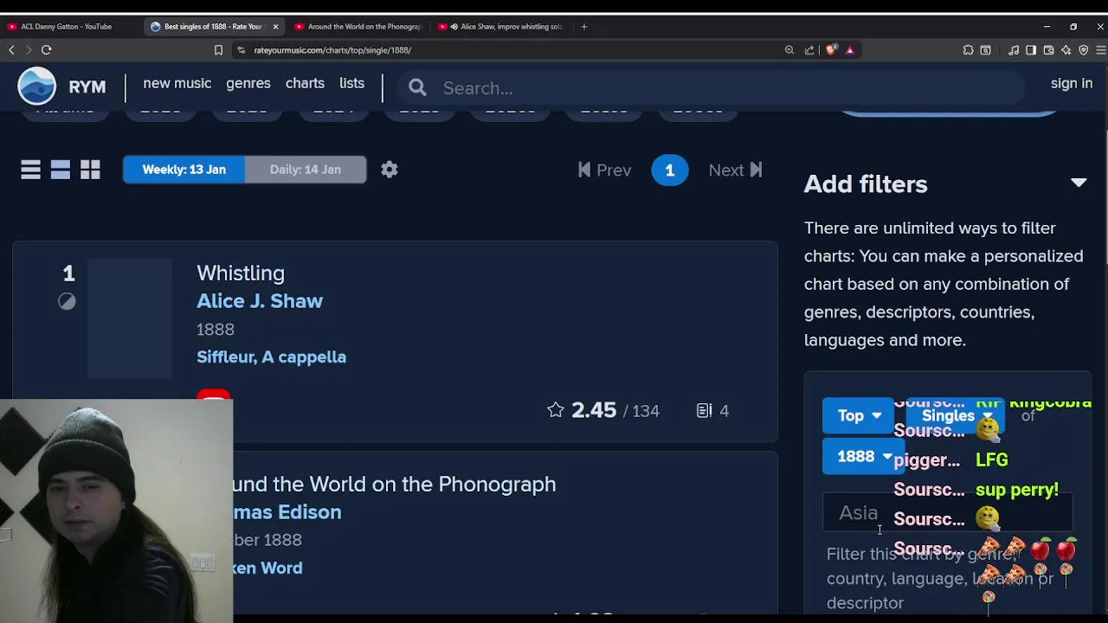Click the zoom magnifier icon in address bar
Viewport: 1108px width, 623px height.
click(x=789, y=50)
